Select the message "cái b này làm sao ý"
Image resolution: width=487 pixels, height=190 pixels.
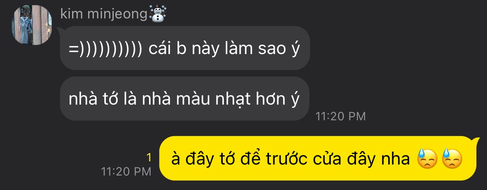click(x=185, y=48)
